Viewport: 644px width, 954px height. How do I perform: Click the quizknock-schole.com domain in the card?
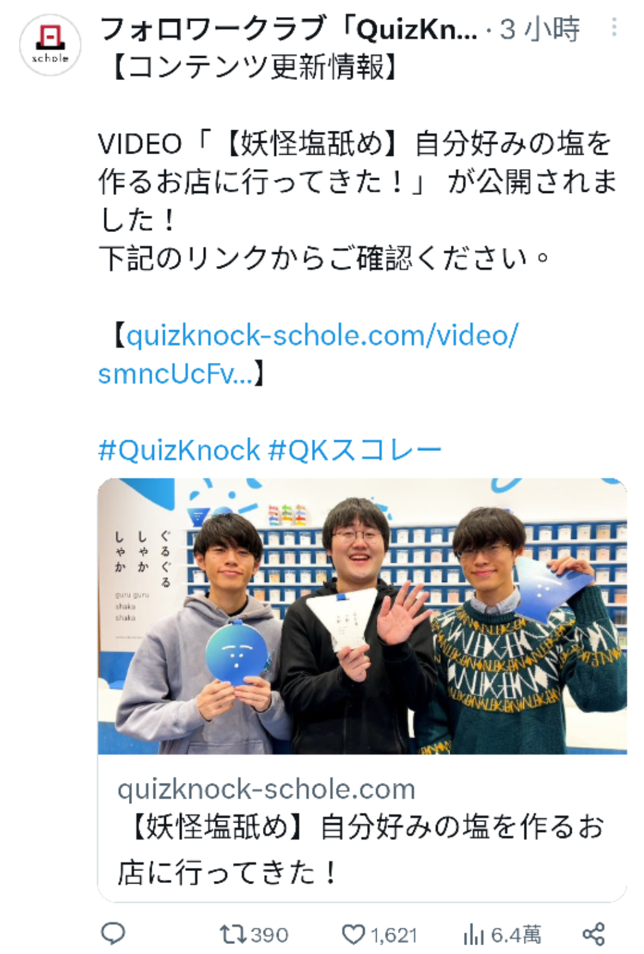point(267,789)
